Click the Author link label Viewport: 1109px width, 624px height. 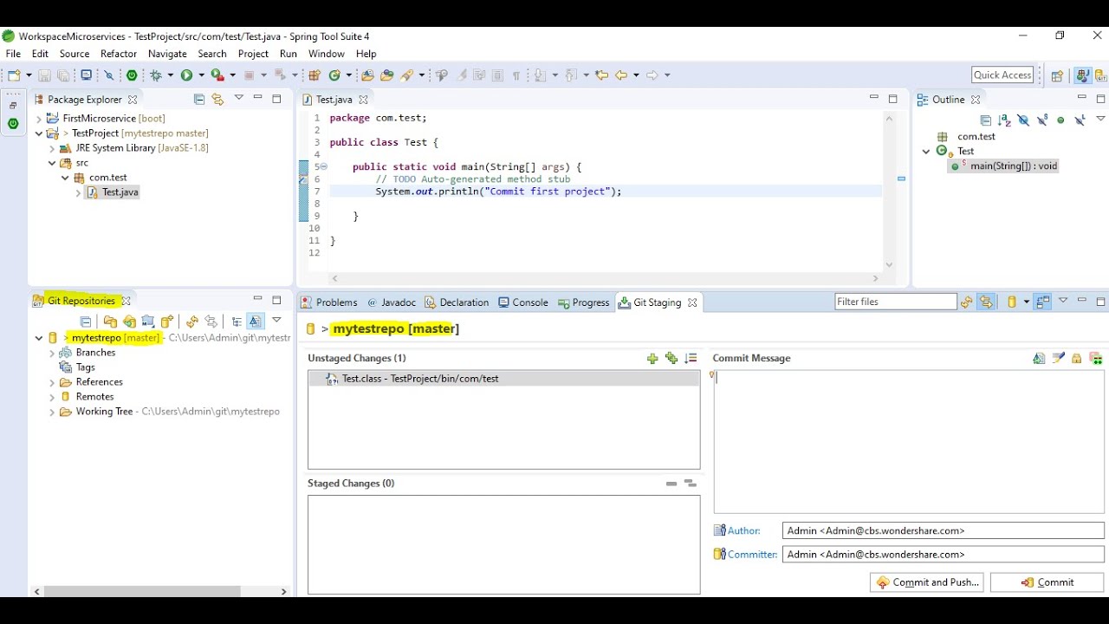[744, 530]
